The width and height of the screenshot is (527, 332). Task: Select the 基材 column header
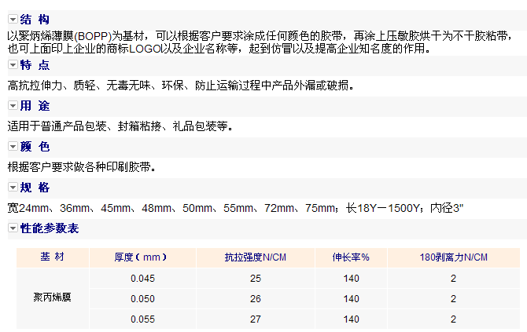53,257
